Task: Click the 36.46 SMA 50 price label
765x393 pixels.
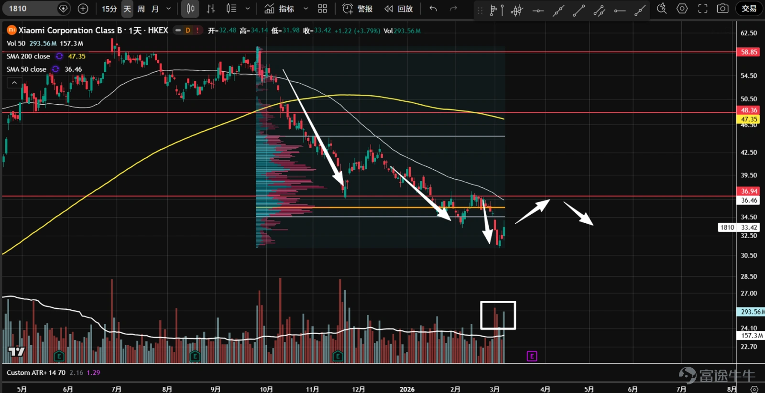Action: click(x=749, y=200)
